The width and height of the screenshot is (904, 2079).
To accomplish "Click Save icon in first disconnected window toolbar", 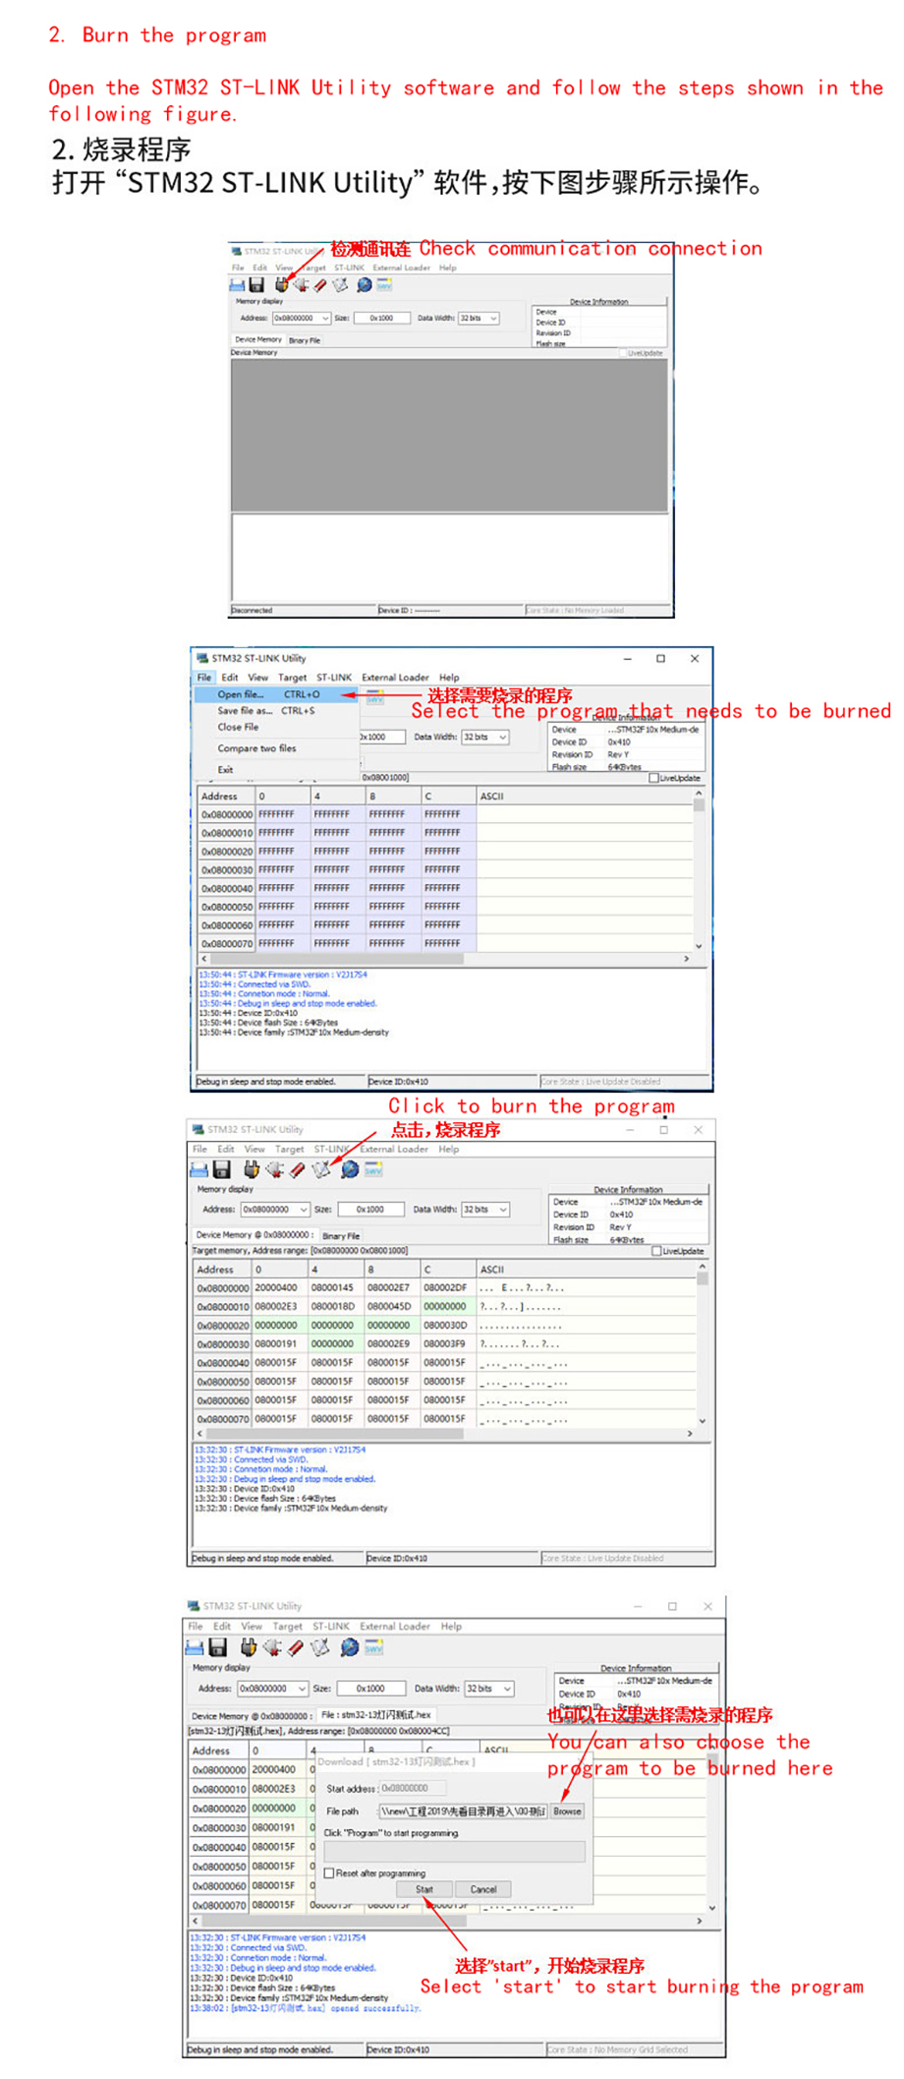I will (x=256, y=285).
